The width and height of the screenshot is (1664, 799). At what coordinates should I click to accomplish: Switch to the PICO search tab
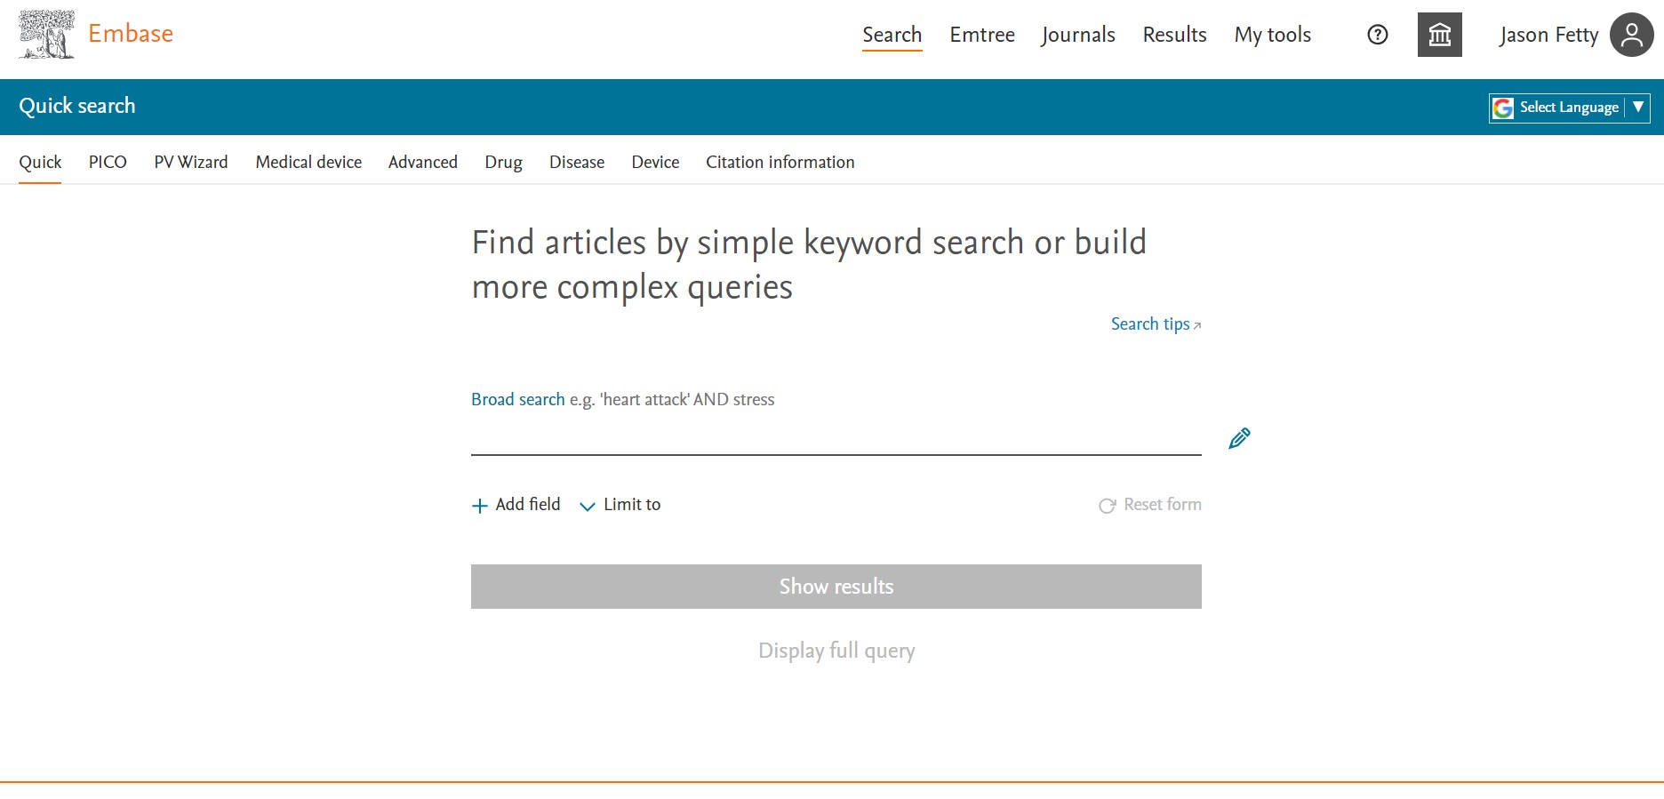[108, 162]
